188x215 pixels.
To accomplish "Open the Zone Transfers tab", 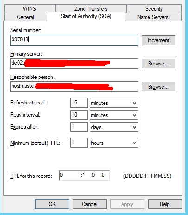I will [x=91, y=8].
